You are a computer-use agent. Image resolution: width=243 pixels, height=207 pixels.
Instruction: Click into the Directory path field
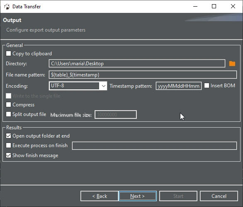[x=137, y=64]
